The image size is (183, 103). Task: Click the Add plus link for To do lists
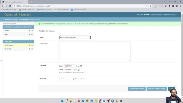(x=31, y=49)
